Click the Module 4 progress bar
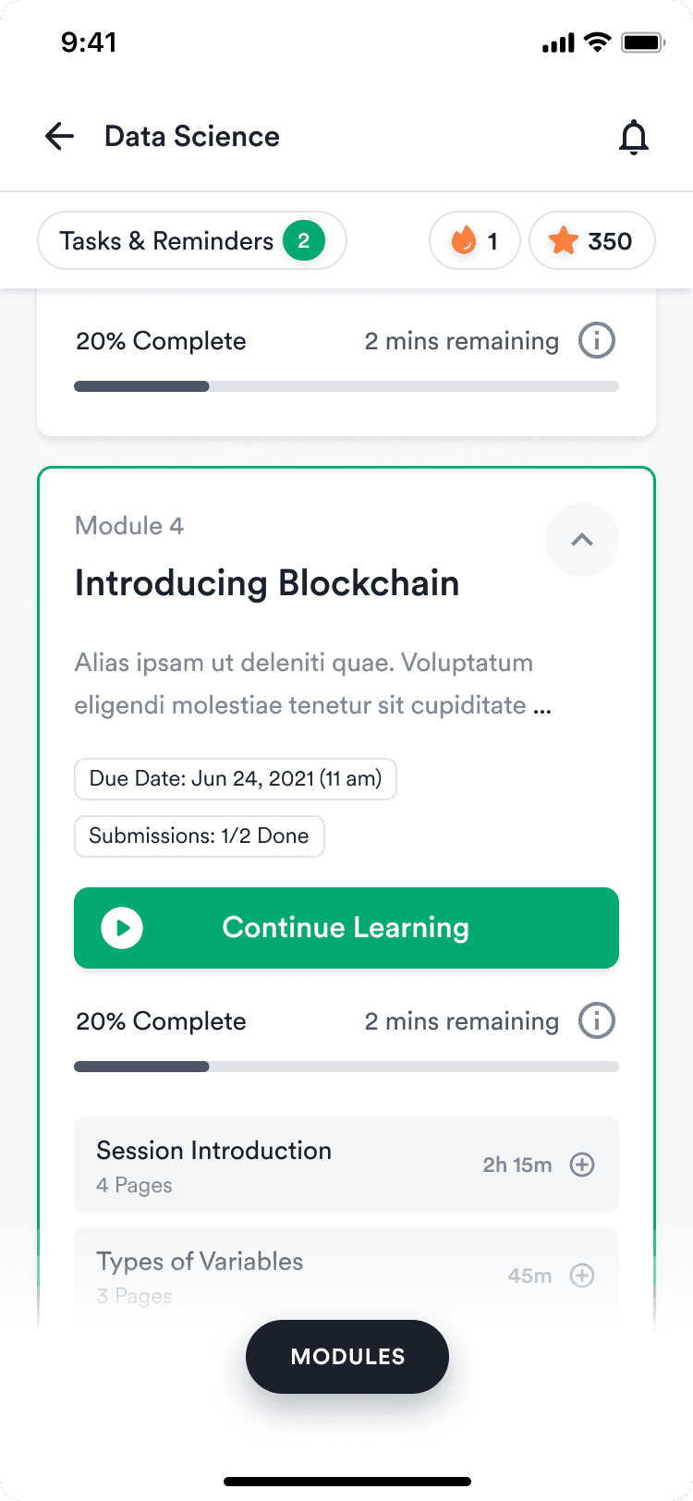This screenshot has width=693, height=1501. point(346,1067)
